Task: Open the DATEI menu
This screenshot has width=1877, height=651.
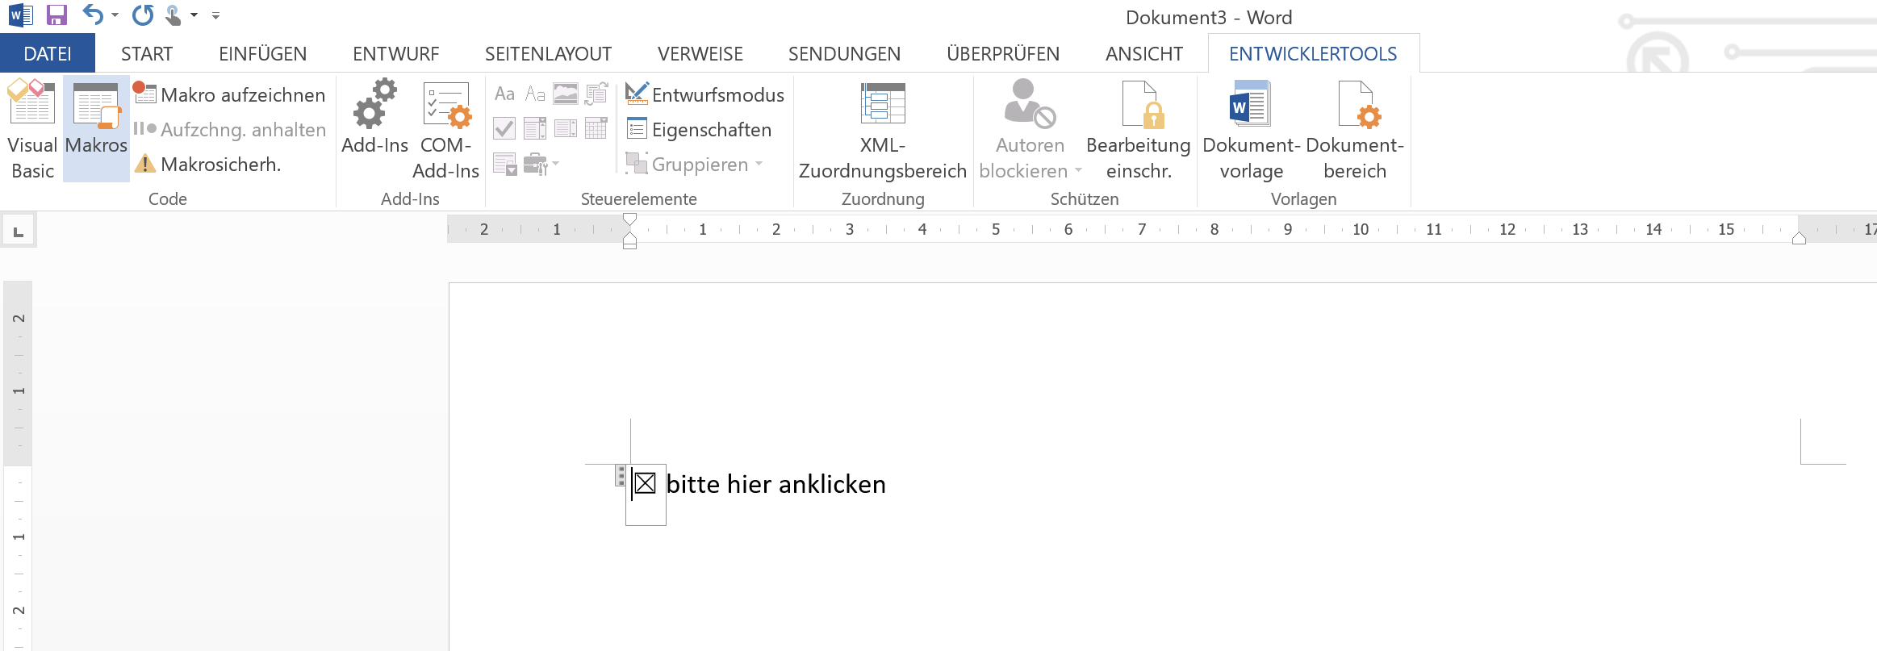Action: pos(48,54)
